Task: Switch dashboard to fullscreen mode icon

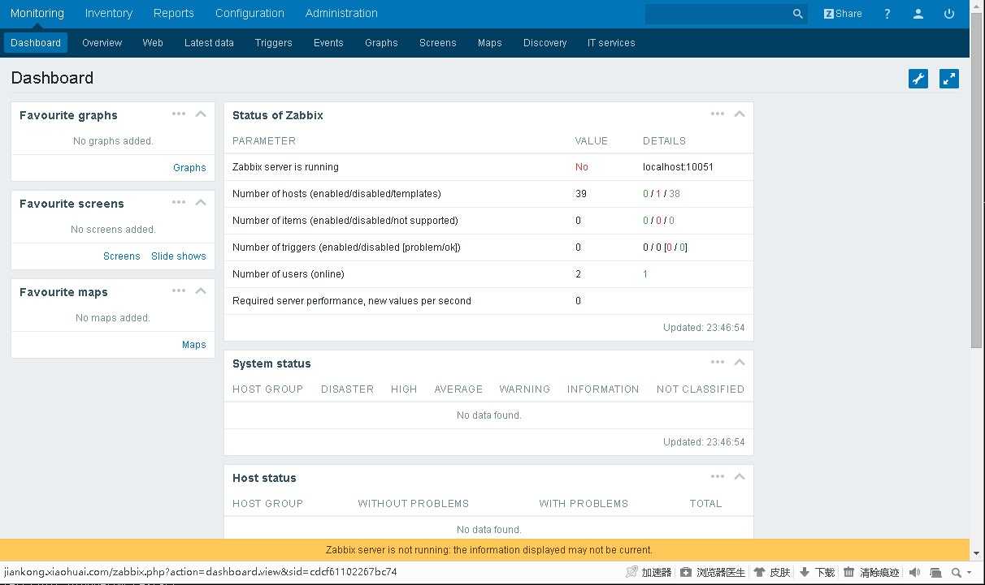Action: tap(949, 79)
